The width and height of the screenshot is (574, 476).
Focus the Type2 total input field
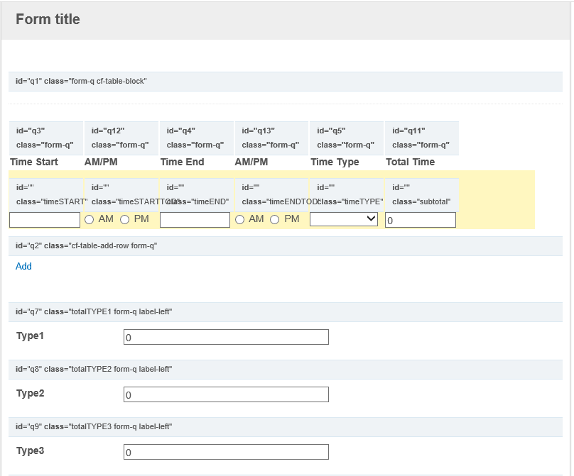point(226,394)
